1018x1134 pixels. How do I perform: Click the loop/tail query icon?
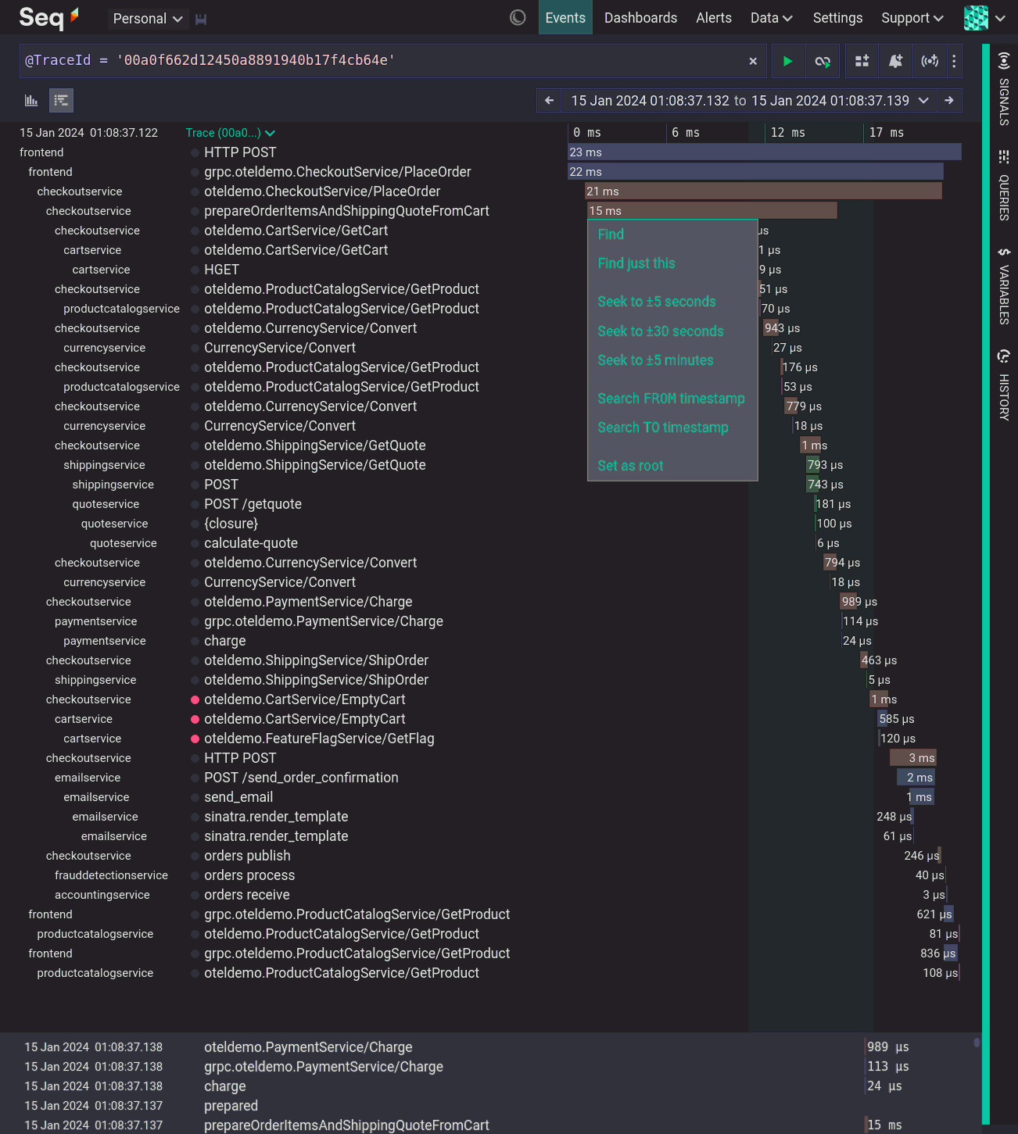click(x=823, y=61)
